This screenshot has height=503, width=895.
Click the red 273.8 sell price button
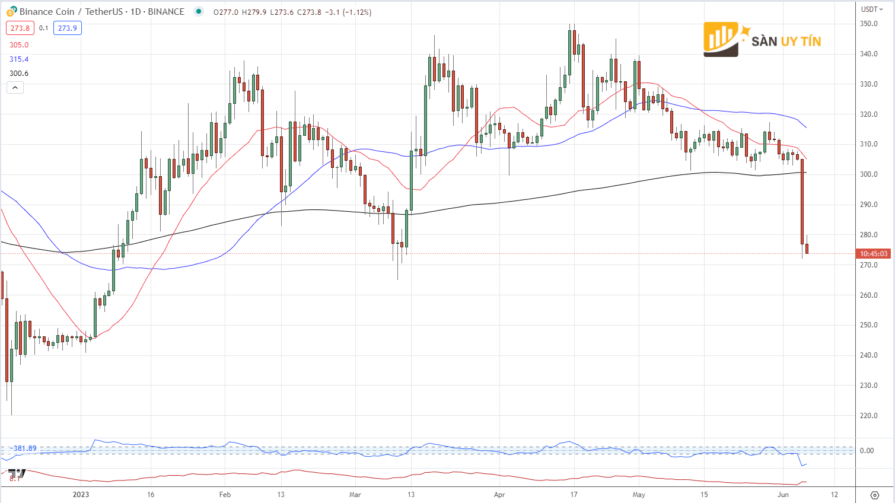tap(20, 28)
